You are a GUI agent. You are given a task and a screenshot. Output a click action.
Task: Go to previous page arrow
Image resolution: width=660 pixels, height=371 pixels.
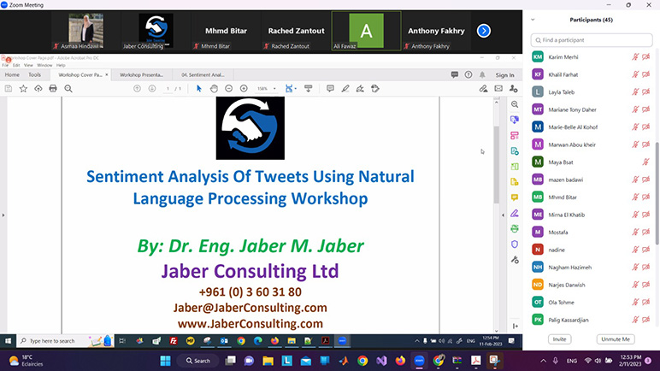[x=137, y=88]
